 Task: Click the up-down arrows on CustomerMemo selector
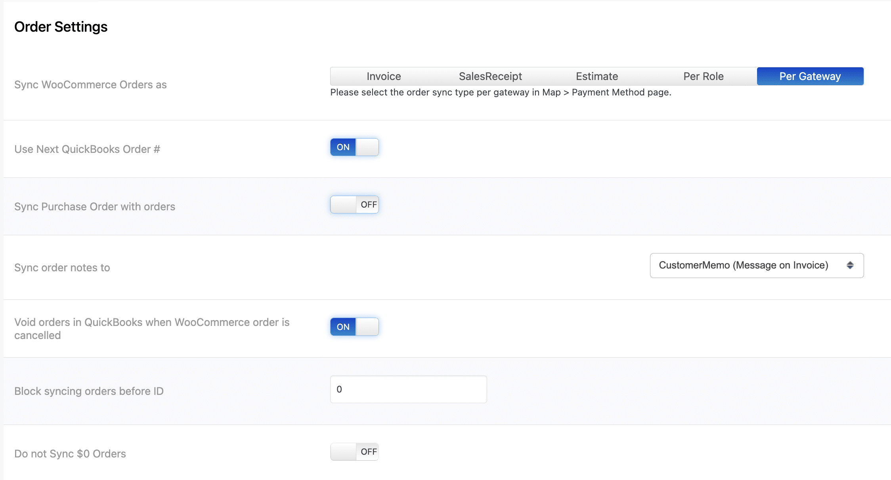tap(851, 265)
